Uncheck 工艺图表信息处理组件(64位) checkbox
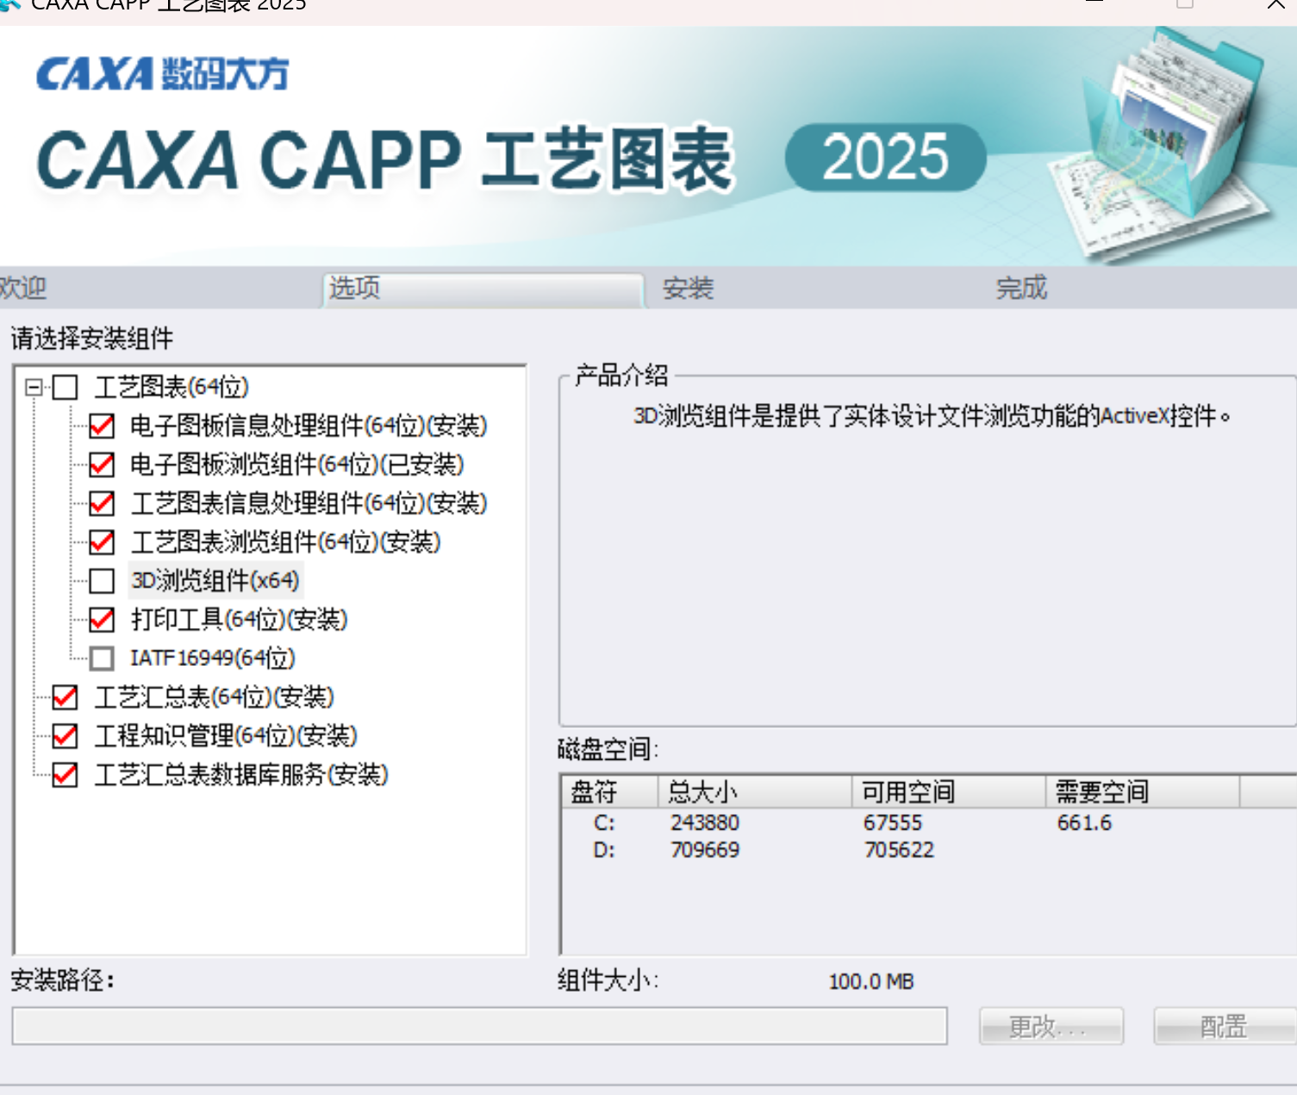1297x1095 pixels. coord(102,503)
